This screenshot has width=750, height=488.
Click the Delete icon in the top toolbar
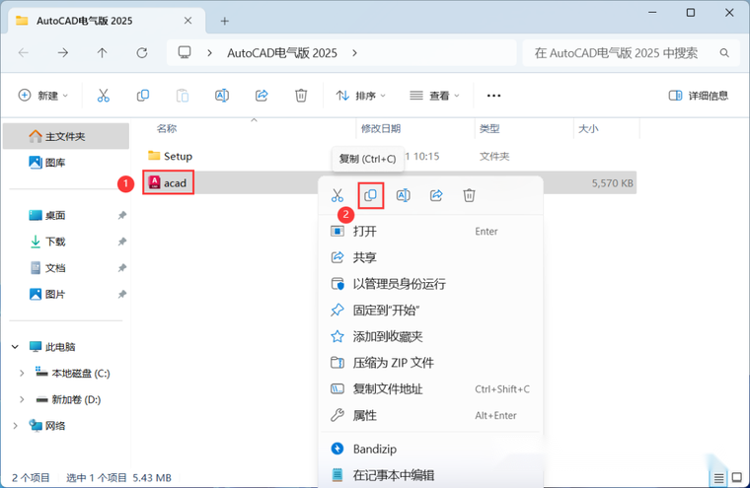click(x=301, y=96)
